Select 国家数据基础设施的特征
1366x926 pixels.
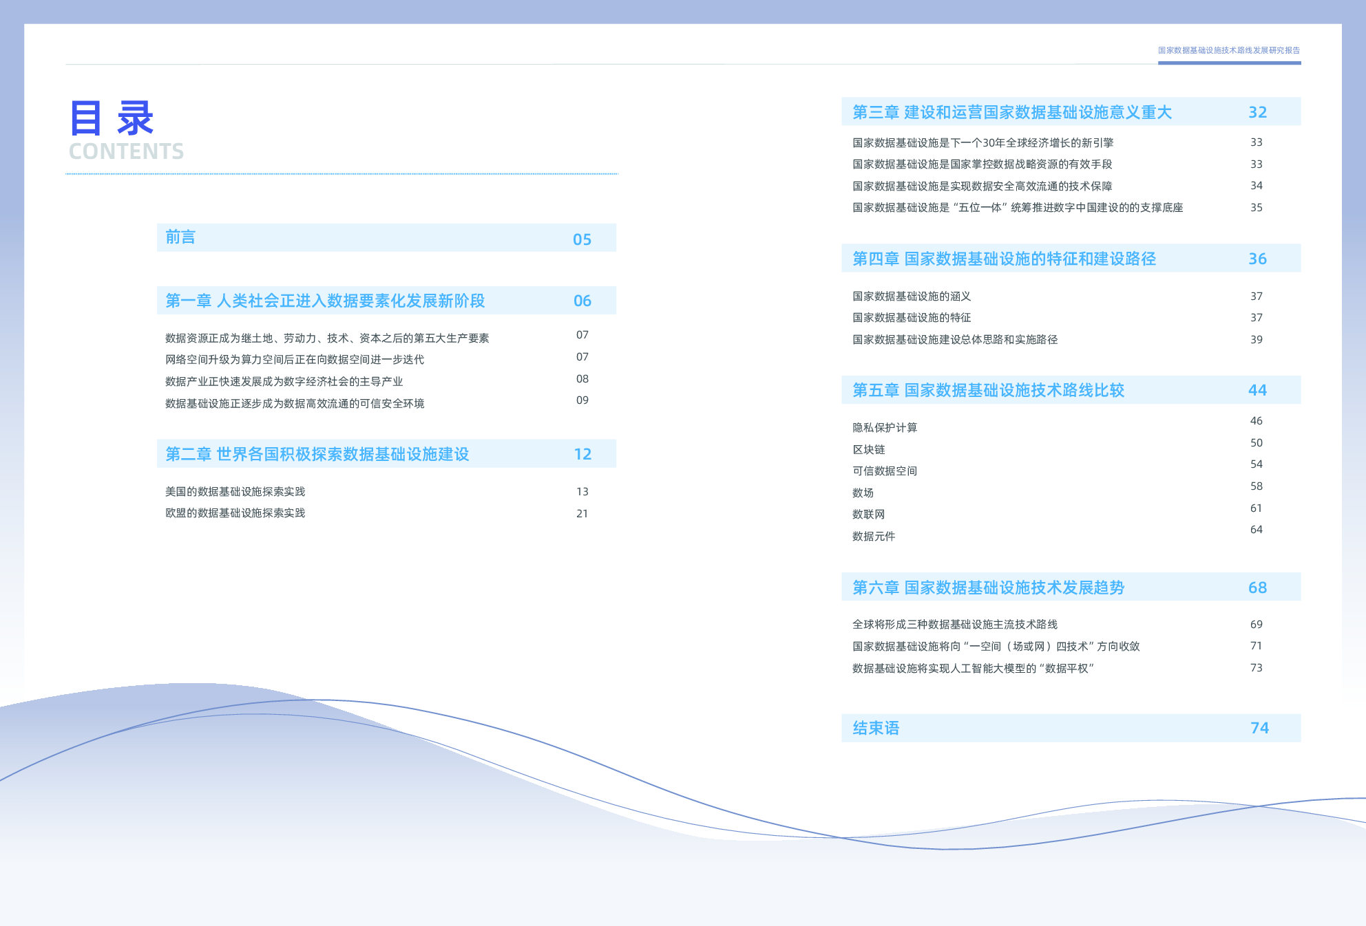(x=912, y=318)
